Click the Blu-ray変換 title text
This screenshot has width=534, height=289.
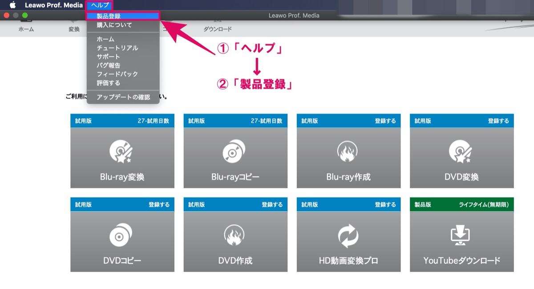point(122,177)
